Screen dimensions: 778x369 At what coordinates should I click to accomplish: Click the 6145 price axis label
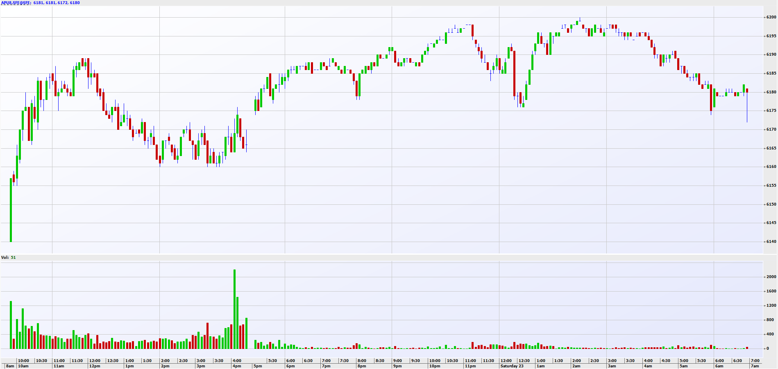pos(771,223)
